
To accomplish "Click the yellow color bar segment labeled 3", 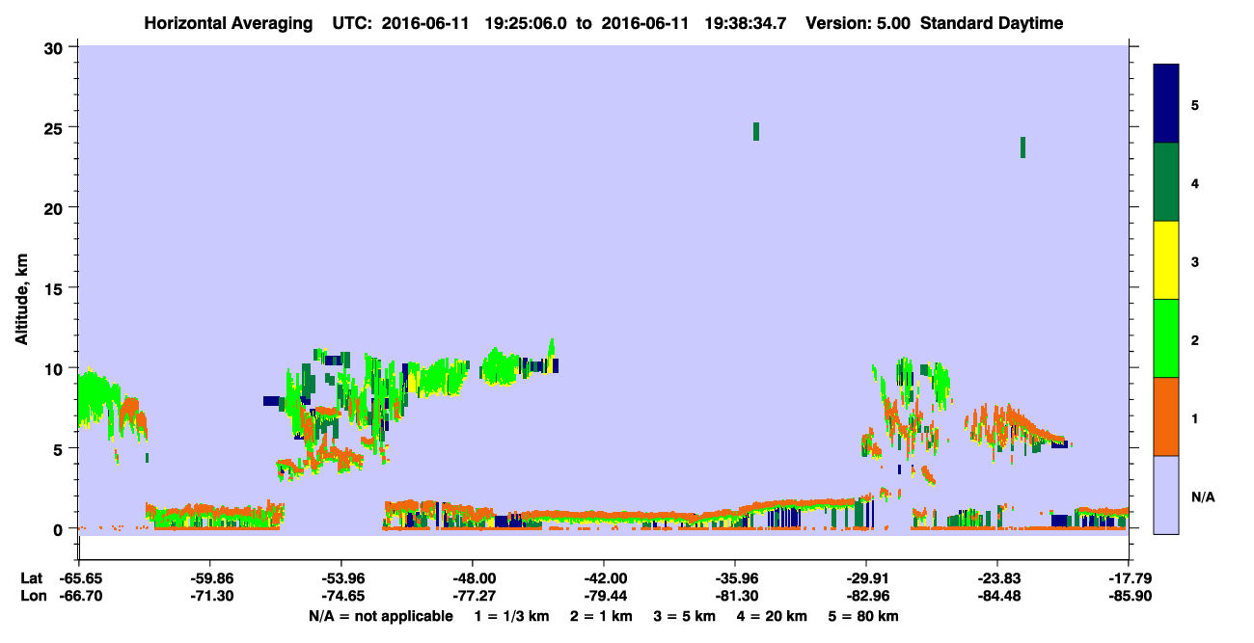I will click(x=1166, y=260).
